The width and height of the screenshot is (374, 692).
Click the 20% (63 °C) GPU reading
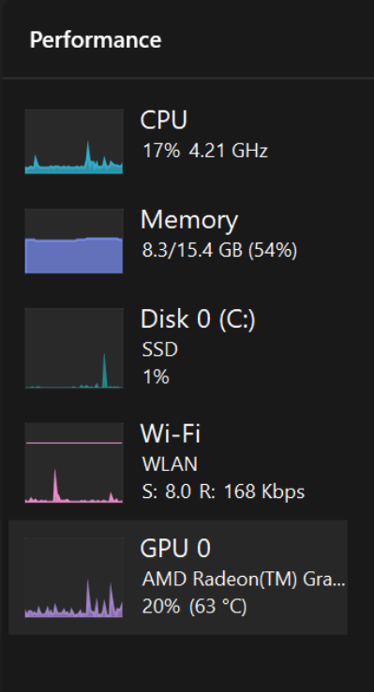(x=194, y=607)
